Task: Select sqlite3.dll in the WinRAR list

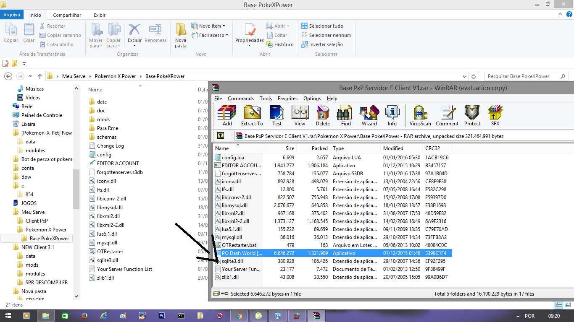Action: click(x=232, y=261)
